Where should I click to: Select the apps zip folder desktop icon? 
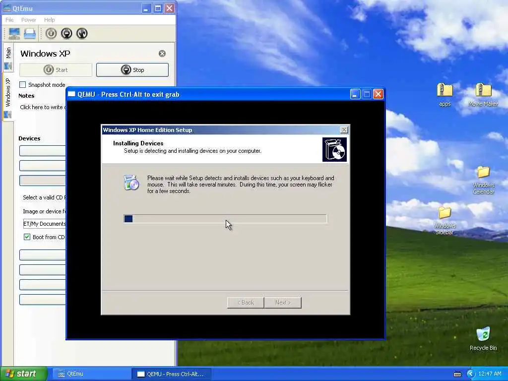(445, 95)
